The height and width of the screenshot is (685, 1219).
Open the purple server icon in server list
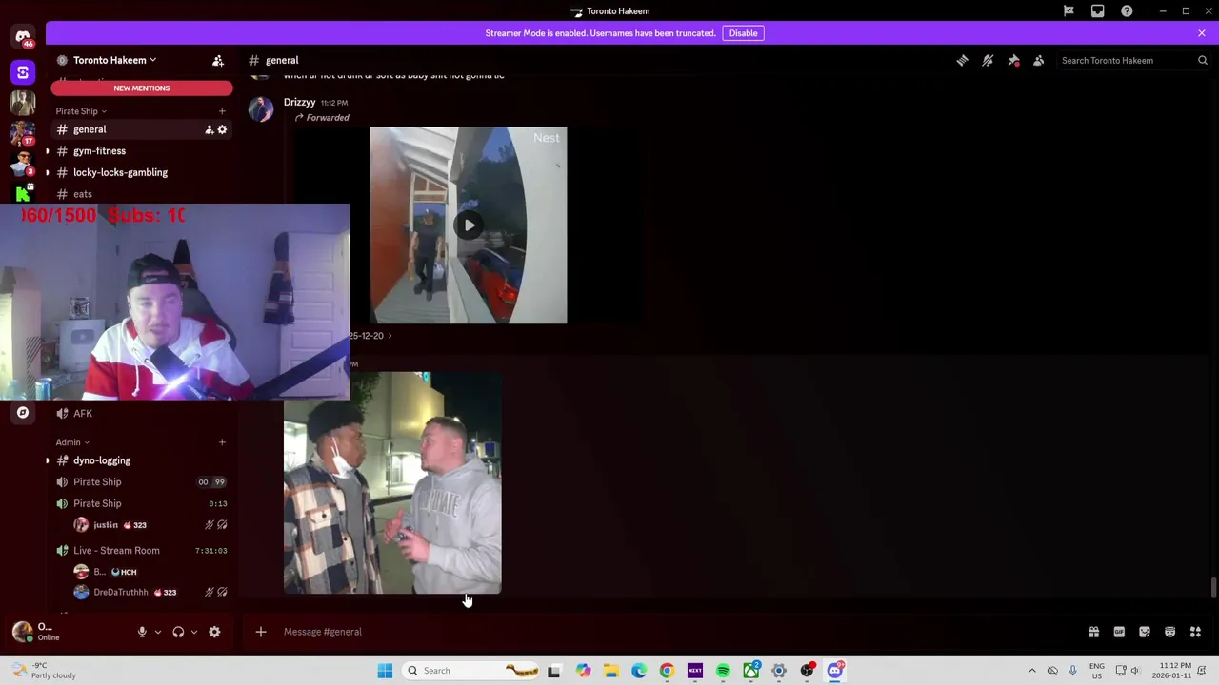(x=23, y=72)
